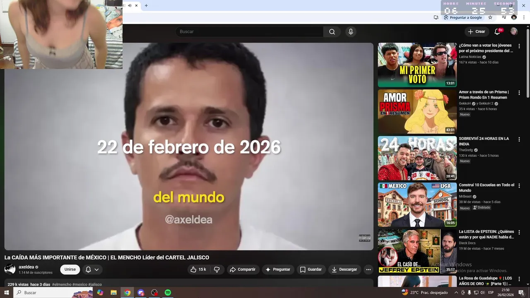Click TheGrefg channel name
Image resolution: width=530 pixels, height=298 pixels.
click(466, 150)
